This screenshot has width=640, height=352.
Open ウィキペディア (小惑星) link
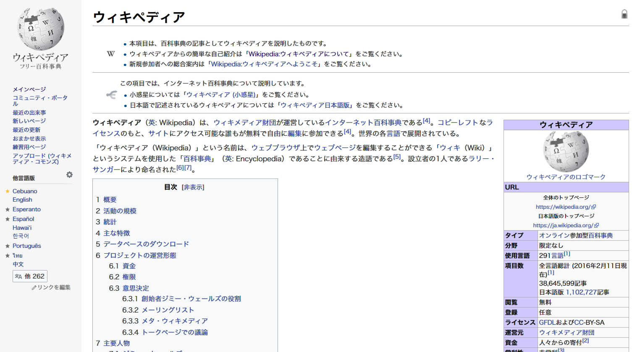(x=221, y=95)
